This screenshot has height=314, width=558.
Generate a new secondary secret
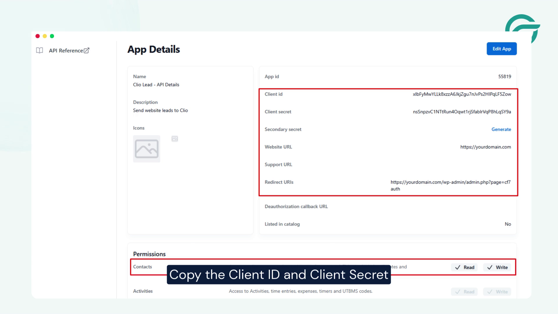(501, 129)
